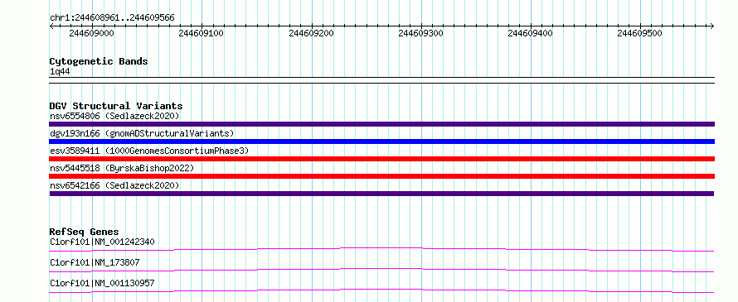Click variant label dgv193n166 (gnomADStructuralVariants)
This screenshot has height=302, width=738.
click(x=142, y=133)
